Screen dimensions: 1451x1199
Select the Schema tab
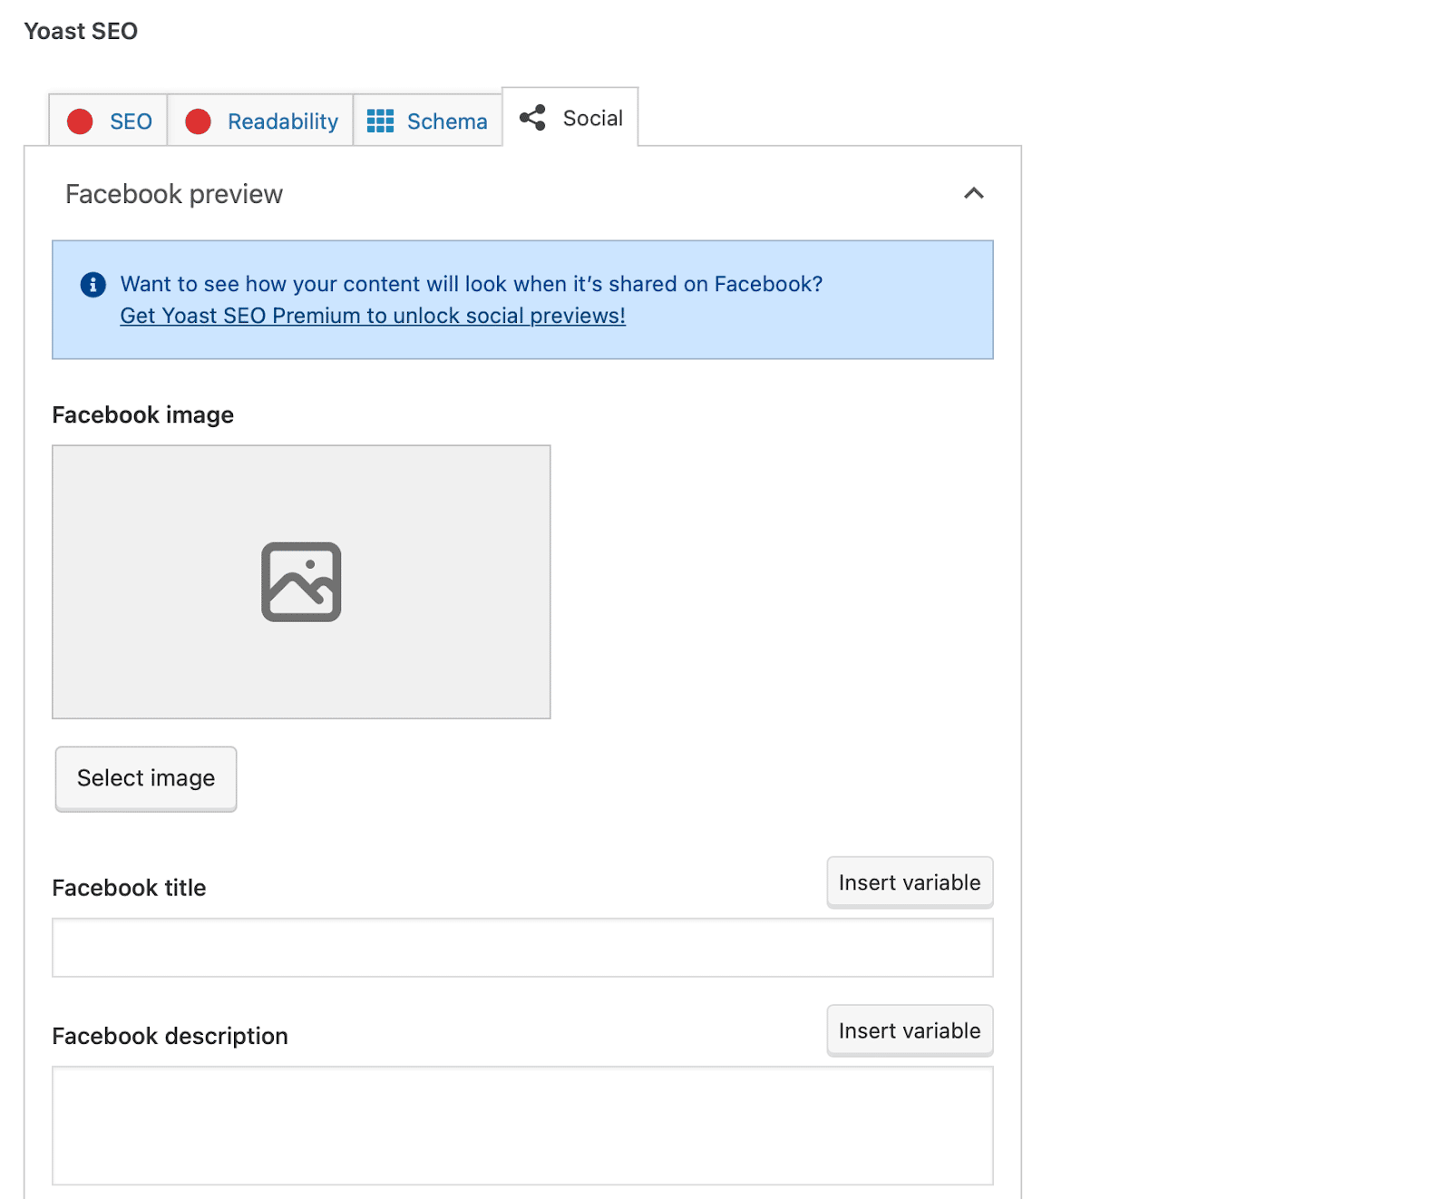[x=426, y=120]
